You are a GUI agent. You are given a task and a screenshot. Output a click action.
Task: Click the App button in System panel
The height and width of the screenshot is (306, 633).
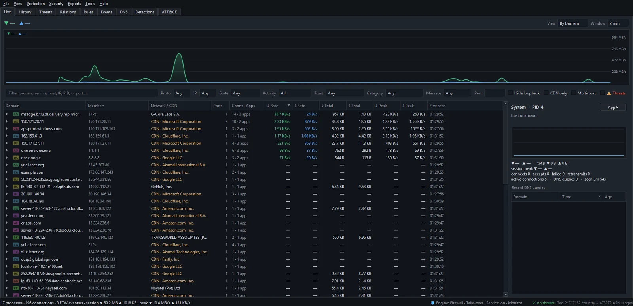click(x=613, y=107)
